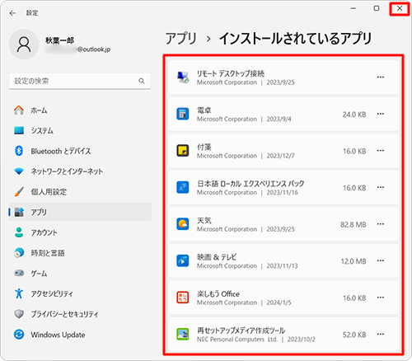Click the 52.0 KB size value
412x361 pixels.
[x=354, y=335]
